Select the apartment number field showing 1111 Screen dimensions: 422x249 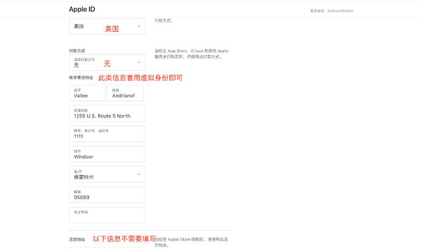coord(107,134)
